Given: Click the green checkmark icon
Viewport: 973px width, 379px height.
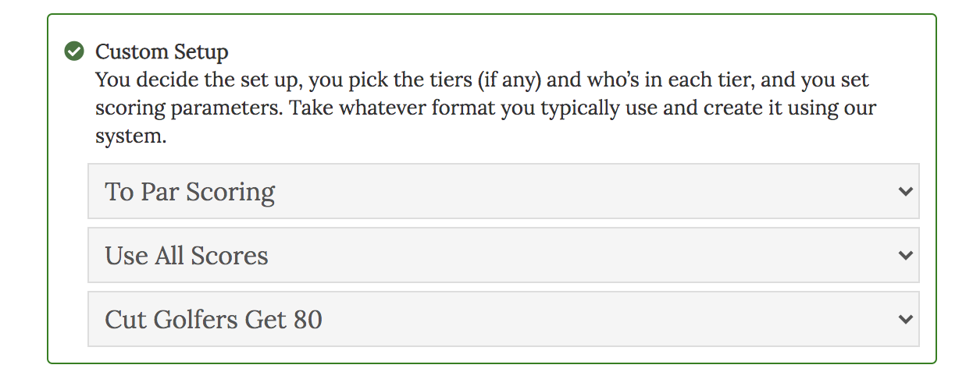Looking at the screenshot, I should point(74,52).
